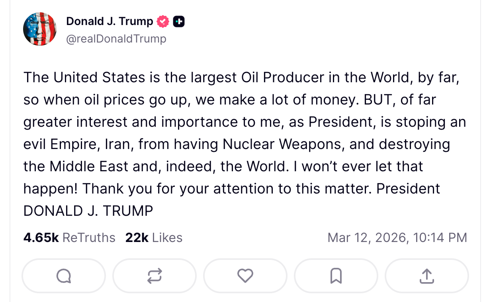
Task: View the 22k Likes list
Action: pyautogui.click(x=154, y=238)
